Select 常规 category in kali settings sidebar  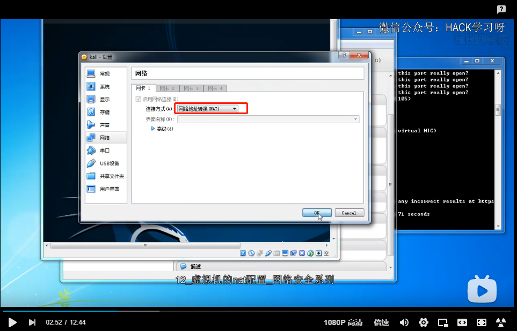click(106, 74)
